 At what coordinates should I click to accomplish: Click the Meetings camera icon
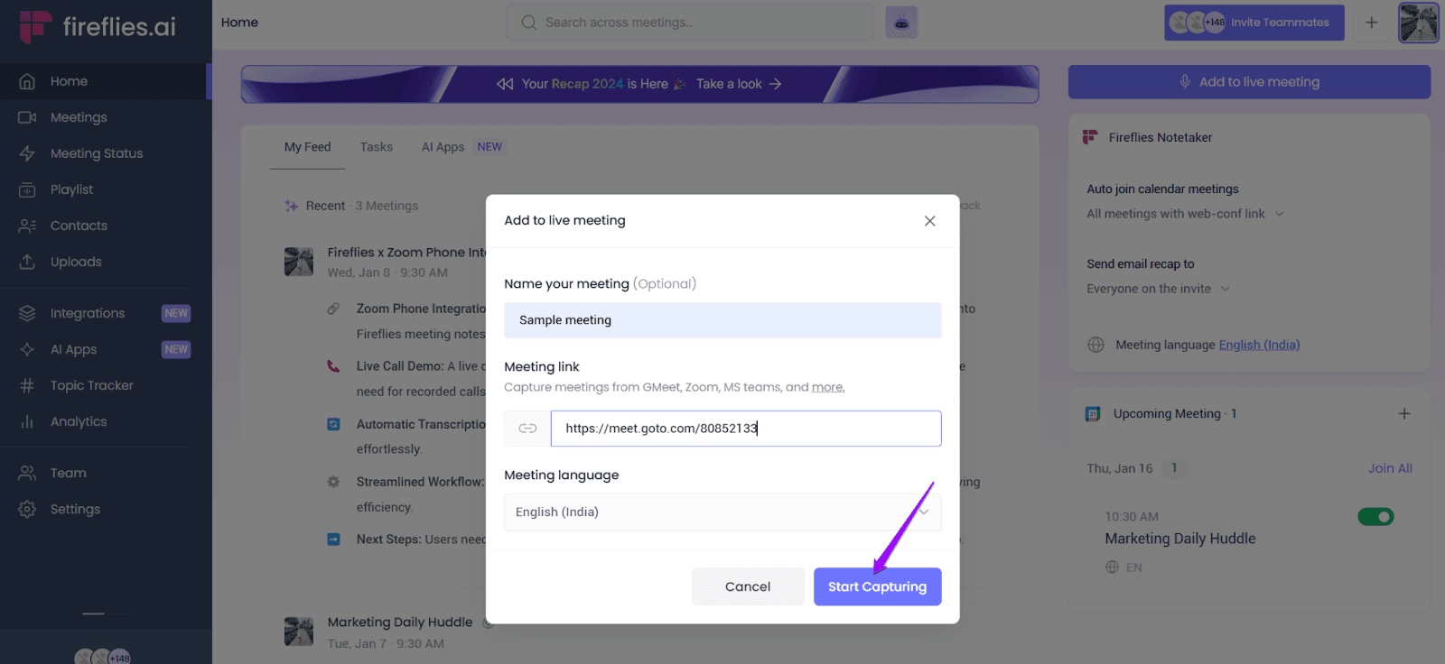(x=27, y=117)
